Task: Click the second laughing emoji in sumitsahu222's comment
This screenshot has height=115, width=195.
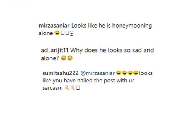Action: pos(124,73)
